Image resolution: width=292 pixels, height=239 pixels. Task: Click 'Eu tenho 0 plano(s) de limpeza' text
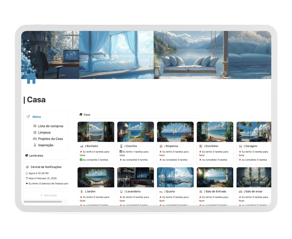point(48,184)
